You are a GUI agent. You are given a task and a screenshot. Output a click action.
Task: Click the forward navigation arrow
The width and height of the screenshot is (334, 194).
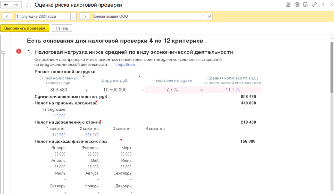[x=16, y=5]
